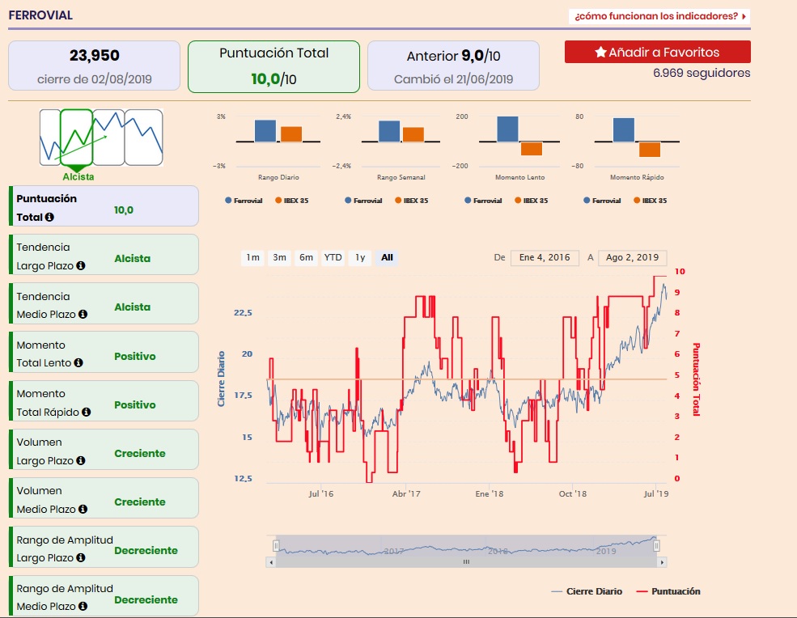Select the 1y range button
This screenshot has height=618, width=797.
[x=360, y=258]
